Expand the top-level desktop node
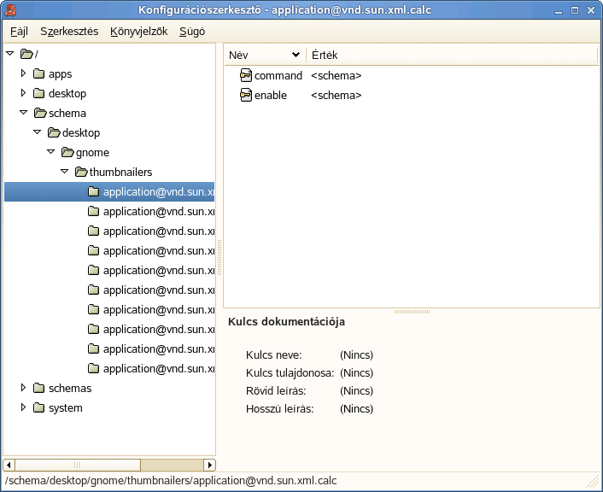Screen dimensions: 603x492 coord(23,93)
